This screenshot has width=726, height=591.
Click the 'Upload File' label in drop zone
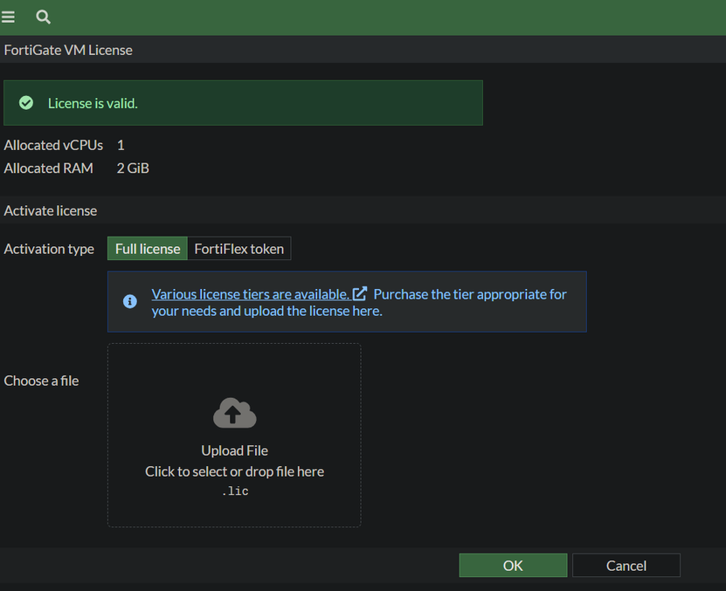click(x=234, y=450)
